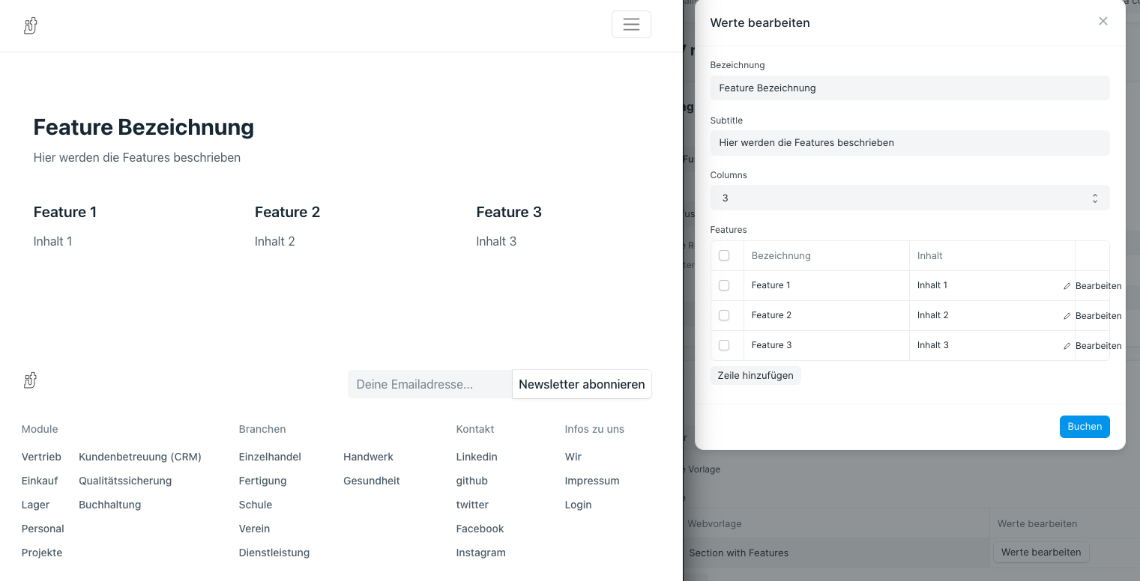Open the Schule footer link

256,505
